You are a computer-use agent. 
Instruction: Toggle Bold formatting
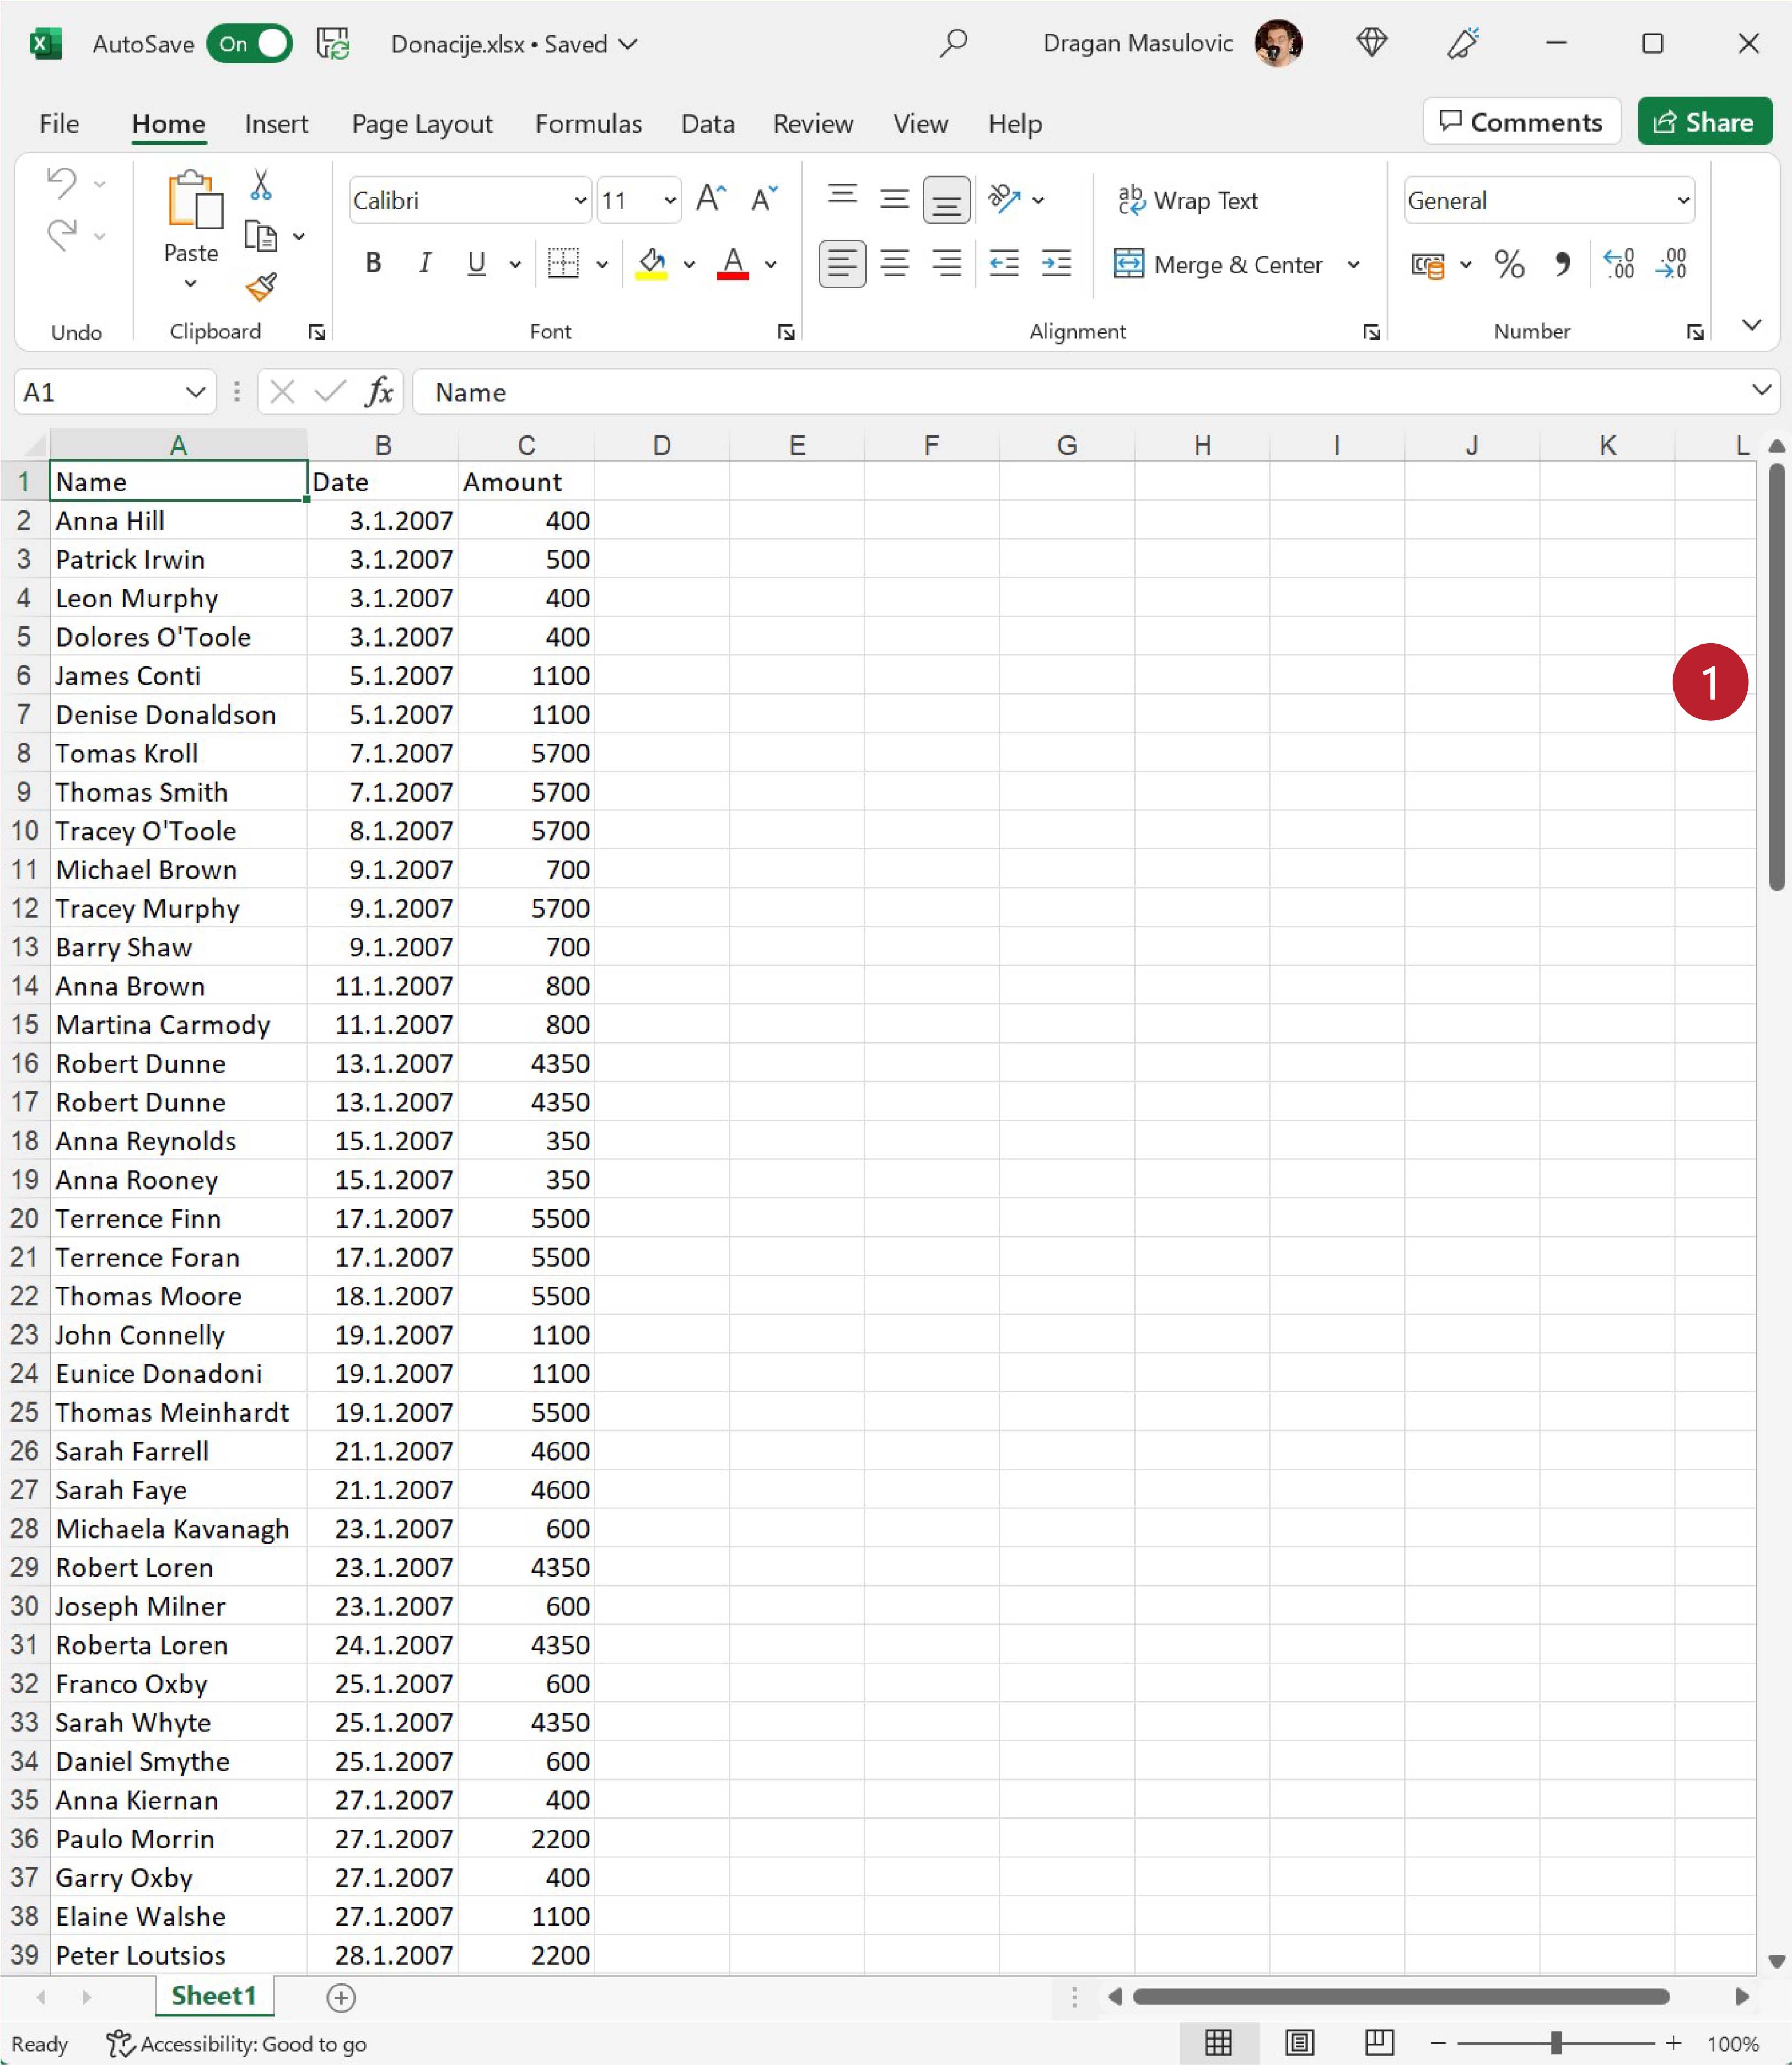373,264
